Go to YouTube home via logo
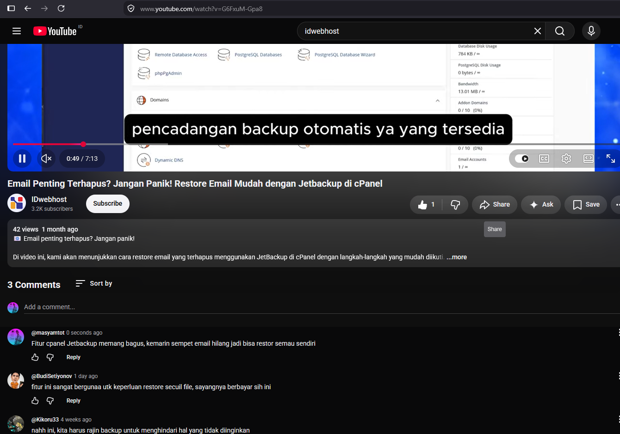Screen dimensions: 620x434 pyautogui.click(x=55, y=31)
